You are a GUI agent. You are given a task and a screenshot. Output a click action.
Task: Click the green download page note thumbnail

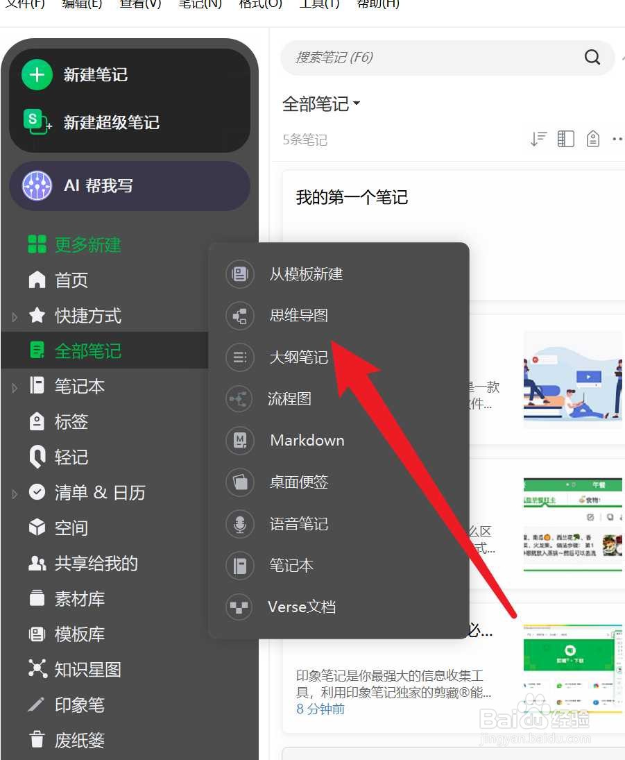573,669
